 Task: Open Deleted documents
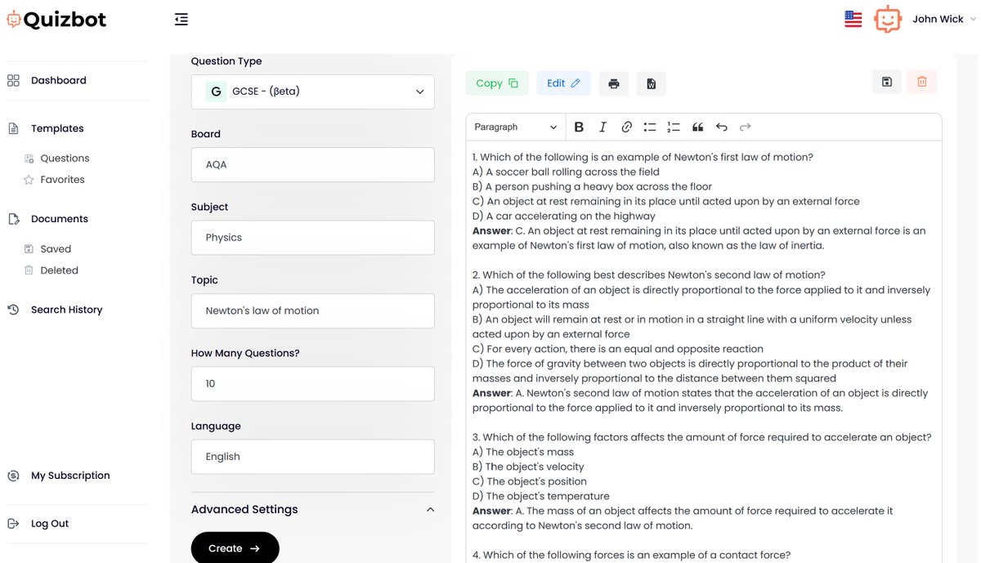click(59, 270)
